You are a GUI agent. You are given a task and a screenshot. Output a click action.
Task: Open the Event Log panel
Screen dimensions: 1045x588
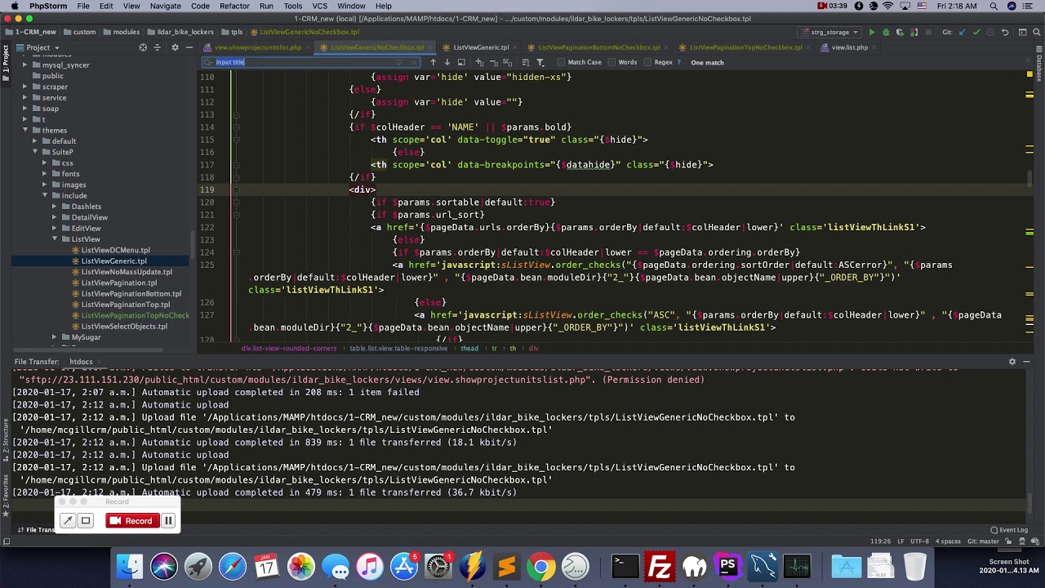pos(1008,530)
